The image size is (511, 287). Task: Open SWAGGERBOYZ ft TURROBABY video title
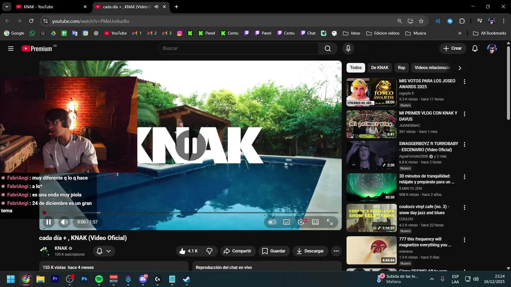(428, 147)
